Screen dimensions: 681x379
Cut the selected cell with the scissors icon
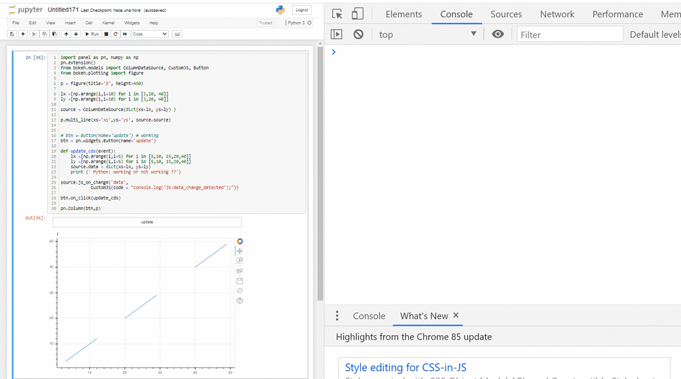point(34,34)
